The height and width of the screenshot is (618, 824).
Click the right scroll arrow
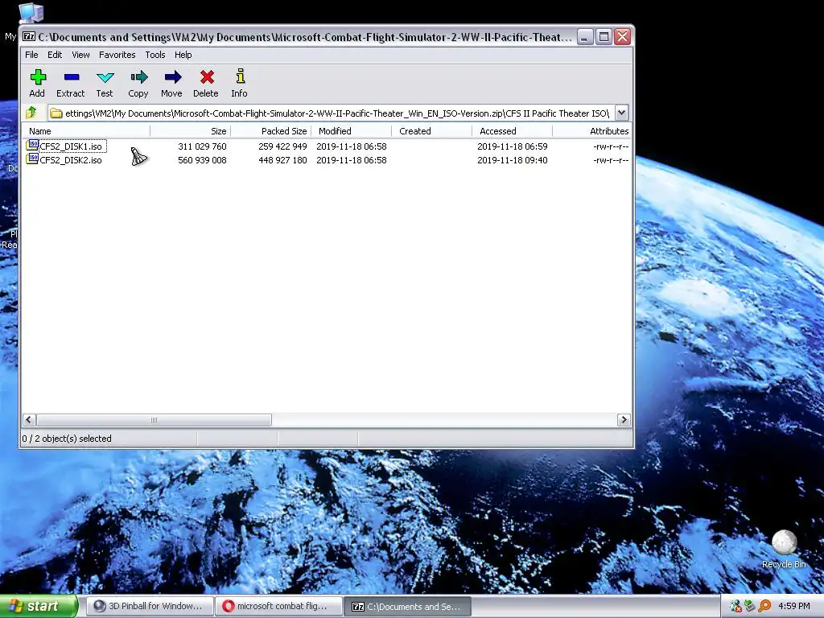point(624,419)
